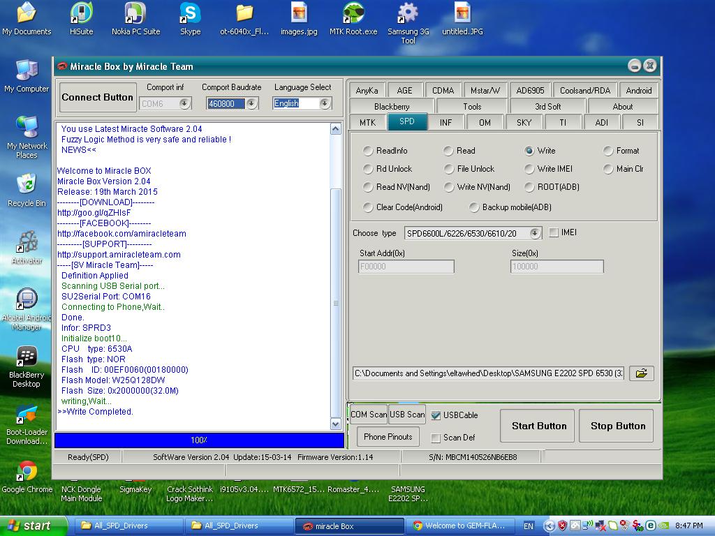Image resolution: width=715 pixels, height=536 pixels.
Task: Open the Language Select English dropdown
Action: 325,103
